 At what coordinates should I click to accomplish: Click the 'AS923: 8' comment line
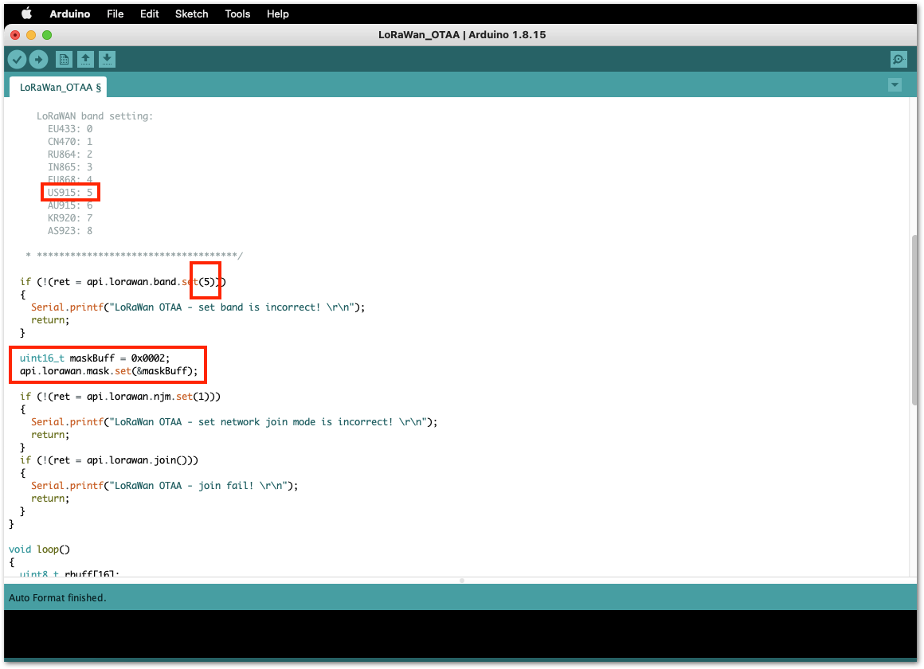(x=70, y=231)
